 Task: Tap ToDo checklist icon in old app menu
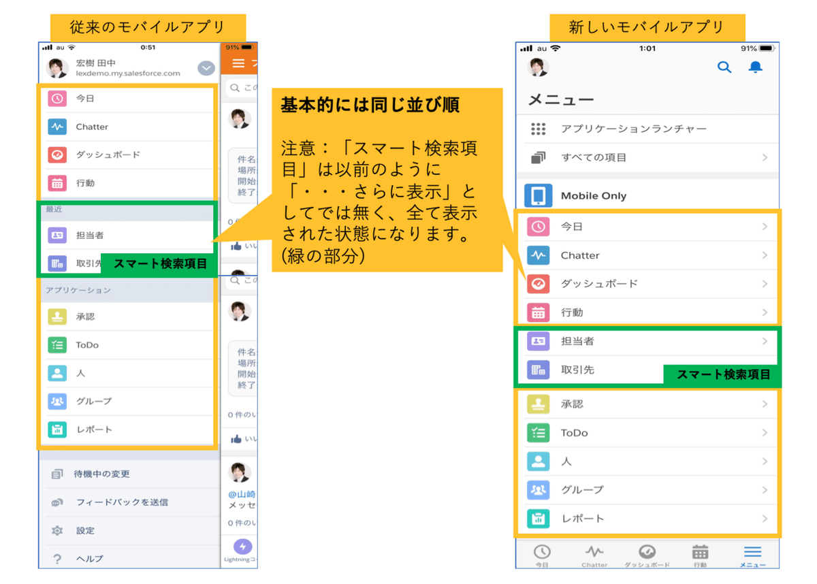pyautogui.click(x=57, y=345)
